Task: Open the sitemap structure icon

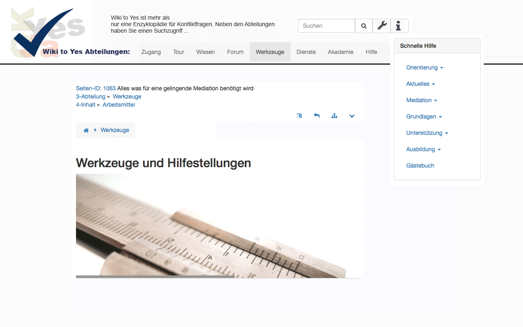Action: click(x=334, y=116)
